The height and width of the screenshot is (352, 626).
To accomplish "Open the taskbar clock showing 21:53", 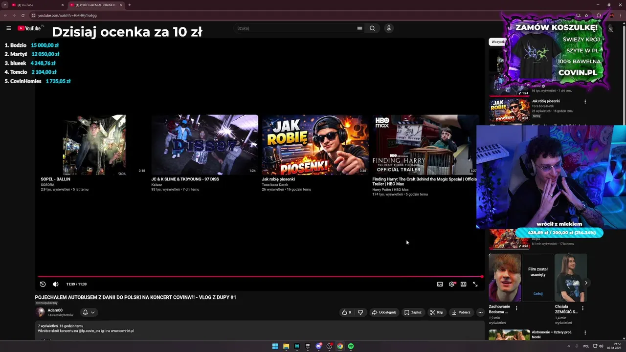I will coord(614,346).
